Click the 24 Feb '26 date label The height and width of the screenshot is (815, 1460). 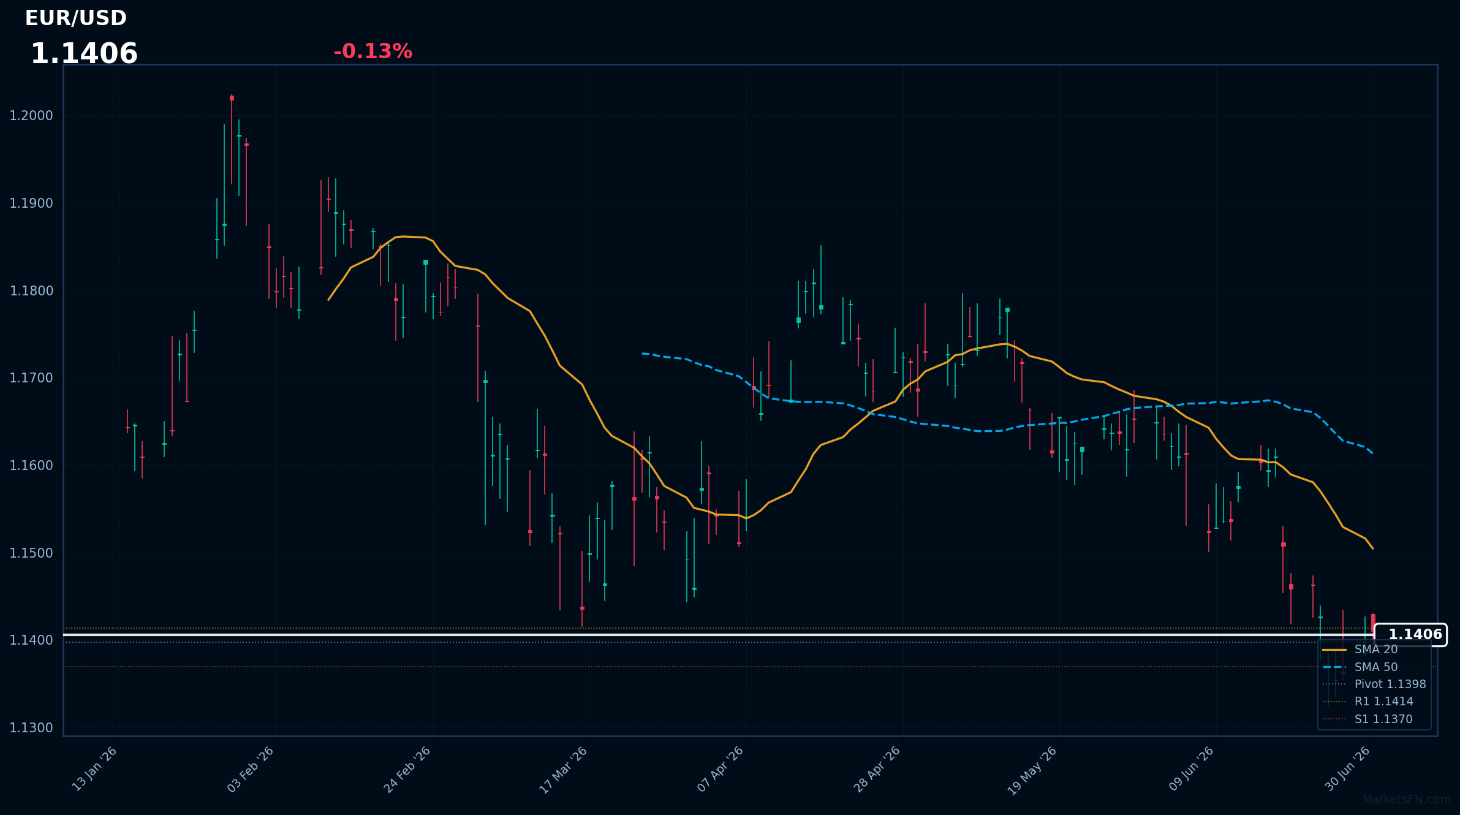(x=407, y=770)
